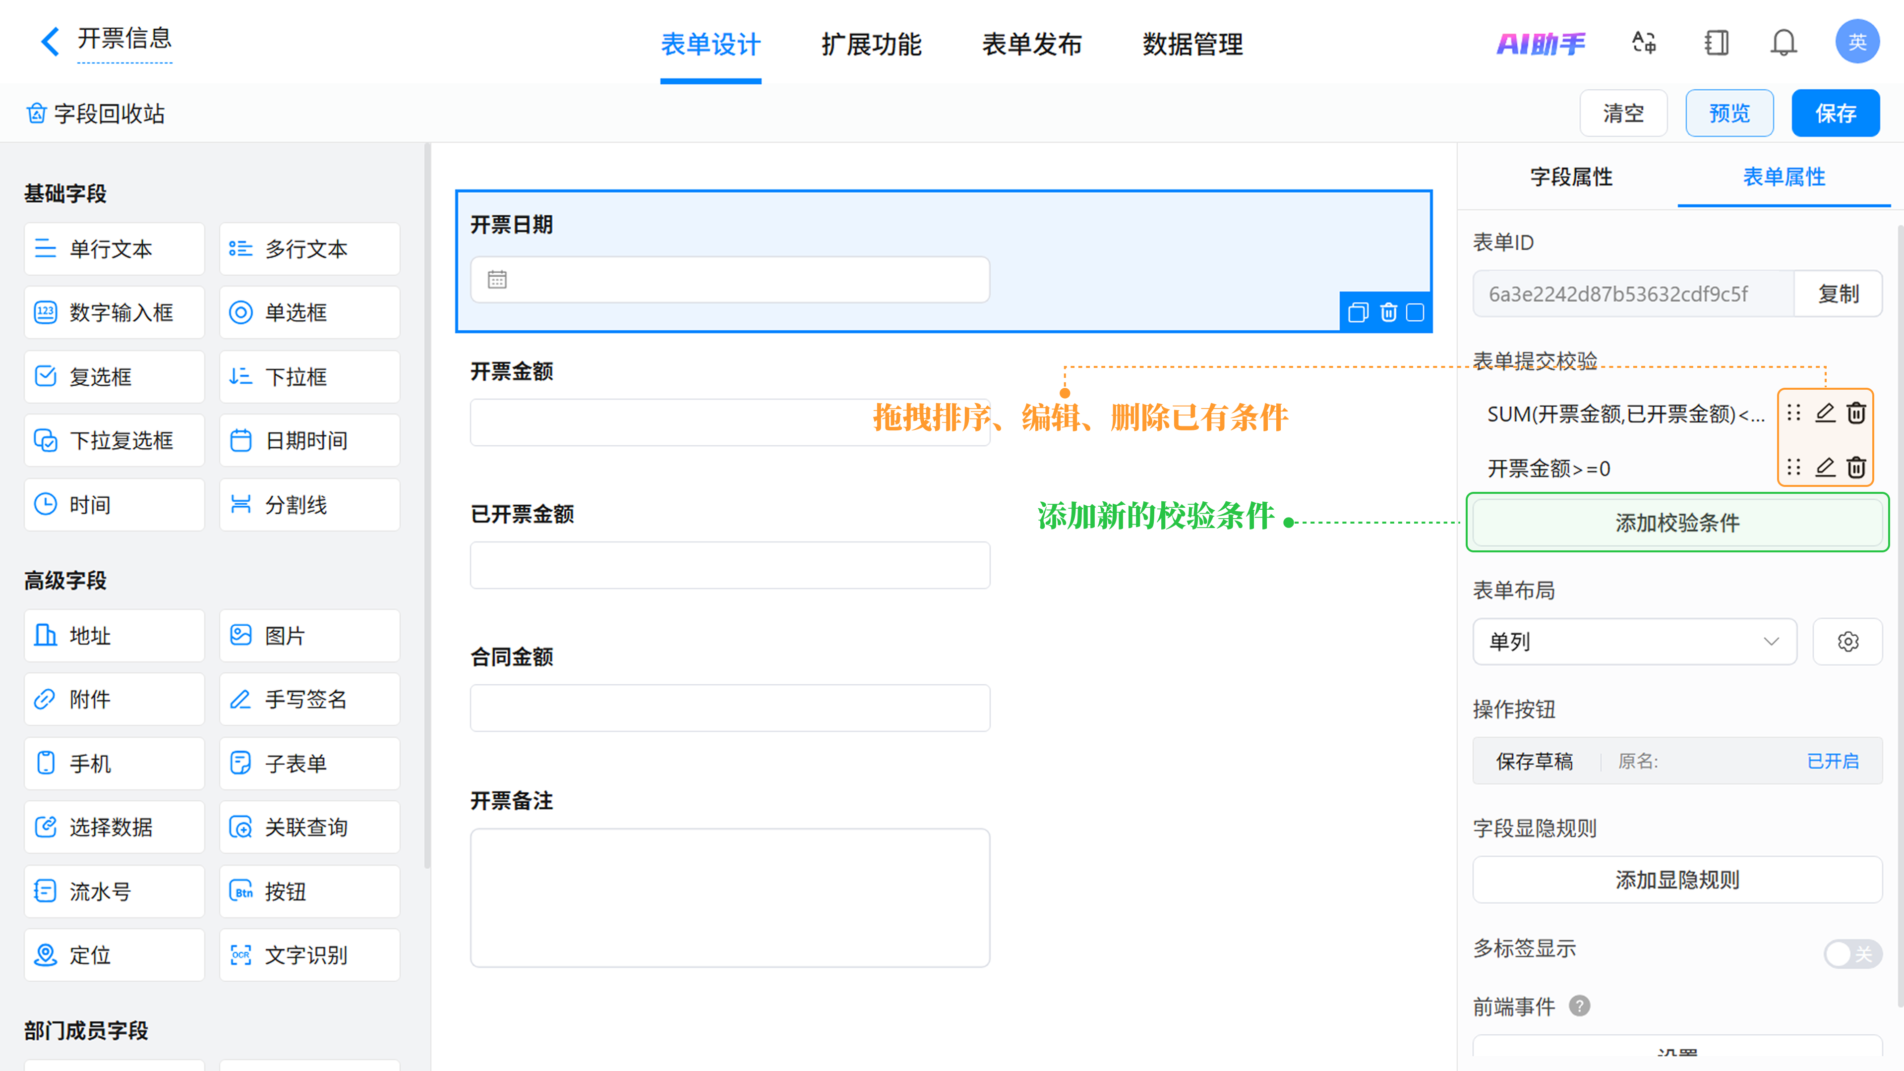Open form layout settings gear
Screen dimensions: 1904x1071
click(1848, 642)
